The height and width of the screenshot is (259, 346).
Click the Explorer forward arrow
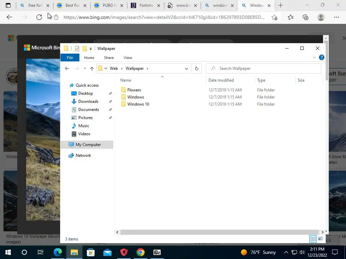point(77,68)
